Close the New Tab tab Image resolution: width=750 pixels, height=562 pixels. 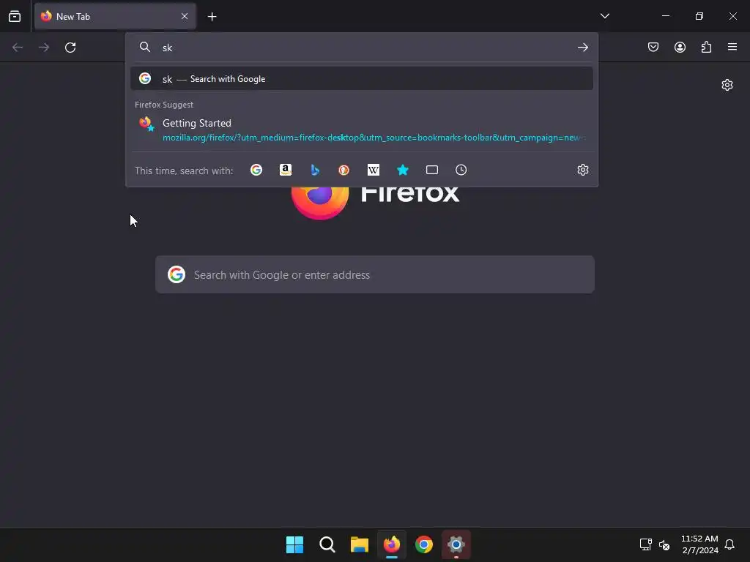(x=185, y=16)
